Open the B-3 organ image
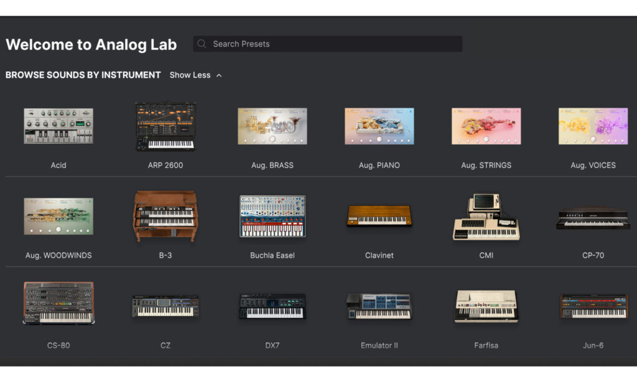Viewport: 637px width, 382px height. click(165, 216)
